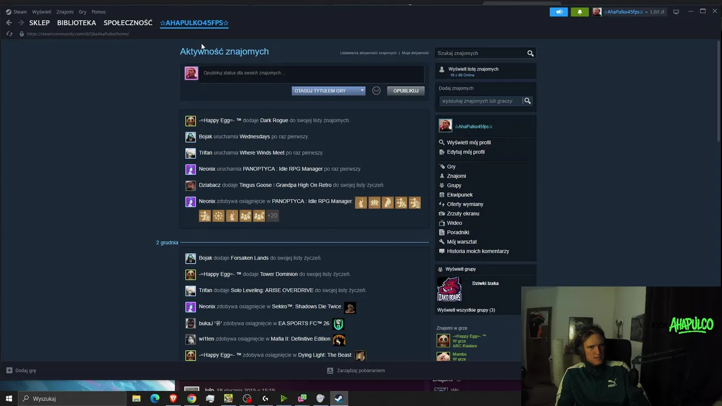Open Historia moich komentarzy link
Viewport: 722px width, 406px height.
click(478, 251)
